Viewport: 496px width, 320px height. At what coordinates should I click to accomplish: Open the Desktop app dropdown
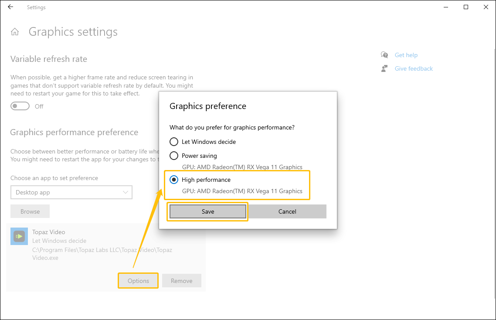(x=71, y=192)
